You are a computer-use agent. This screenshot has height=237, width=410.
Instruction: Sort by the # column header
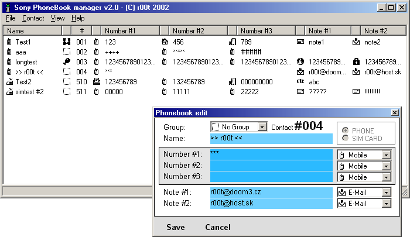tap(81, 30)
